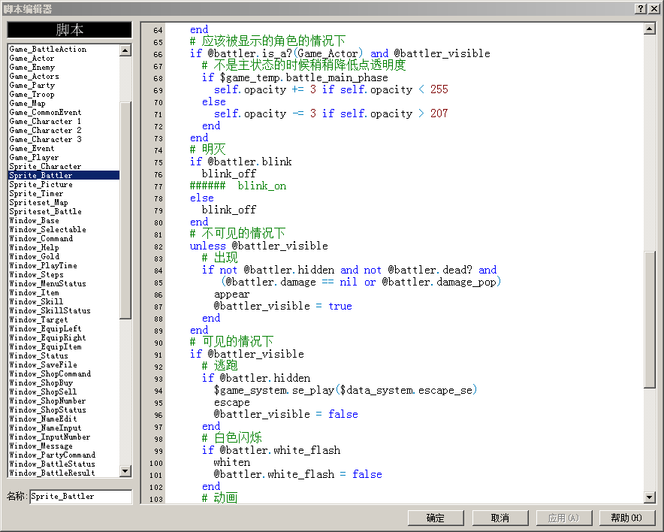664x532 pixels.
Task: Click the 应用 (Apply) button
Action: pyautogui.click(x=563, y=518)
